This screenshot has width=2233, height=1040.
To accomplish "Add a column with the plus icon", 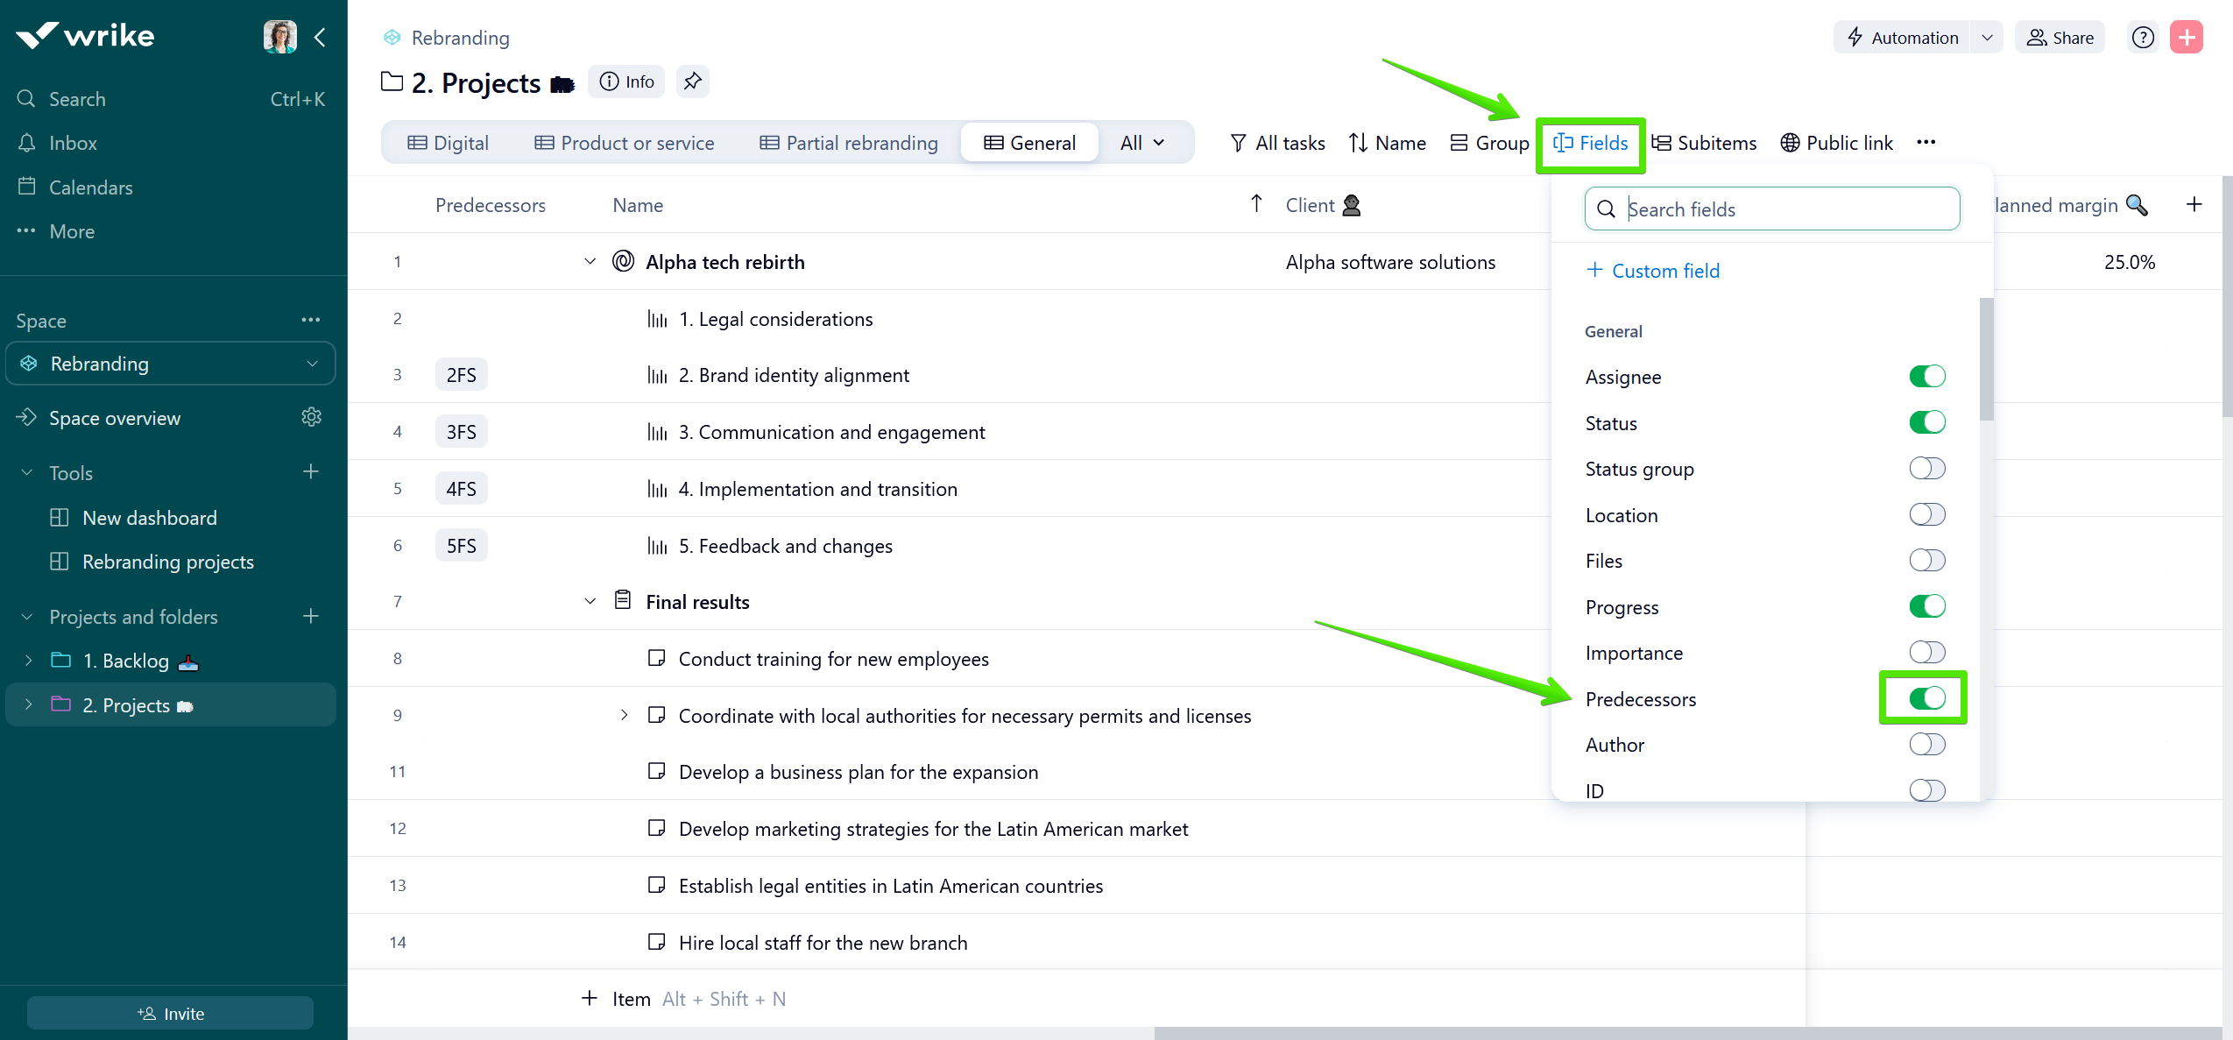I will click(2194, 205).
